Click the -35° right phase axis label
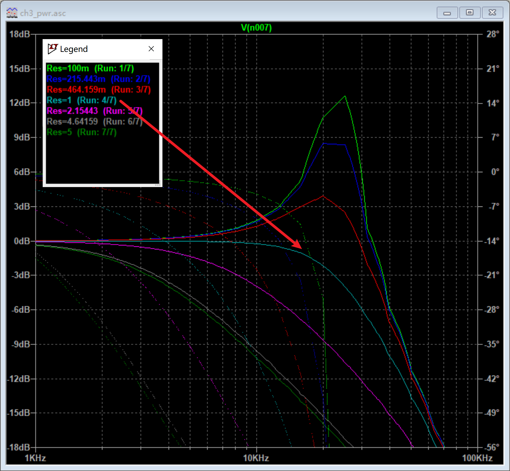This screenshot has width=510, height=471. pyautogui.click(x=492, y=344)
